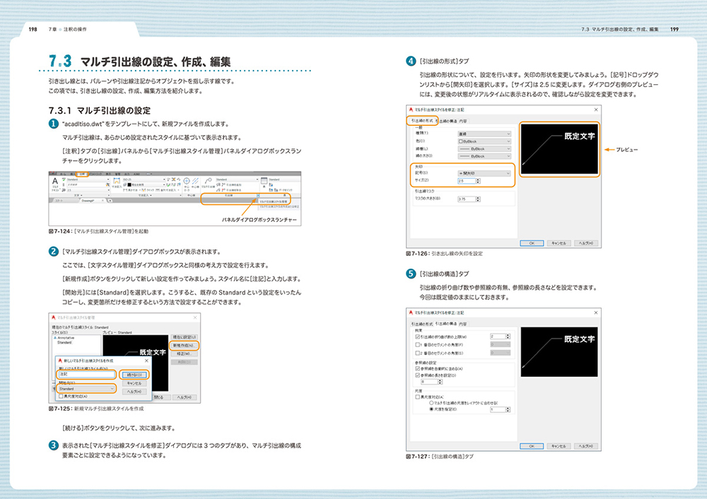This screenshot has height=499, width=707.
Task: Close the new multileader style dialog
Action: [146, 360]
